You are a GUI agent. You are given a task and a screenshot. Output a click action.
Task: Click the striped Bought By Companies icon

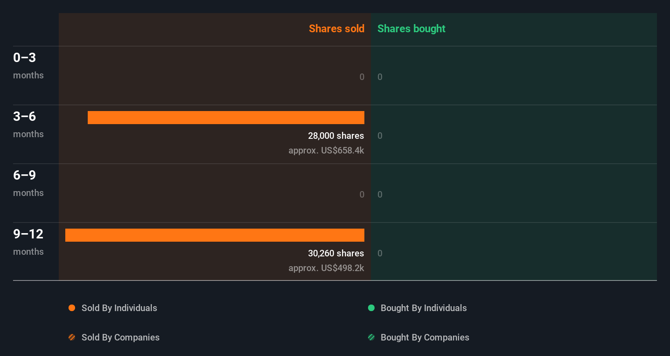[371, 337]
